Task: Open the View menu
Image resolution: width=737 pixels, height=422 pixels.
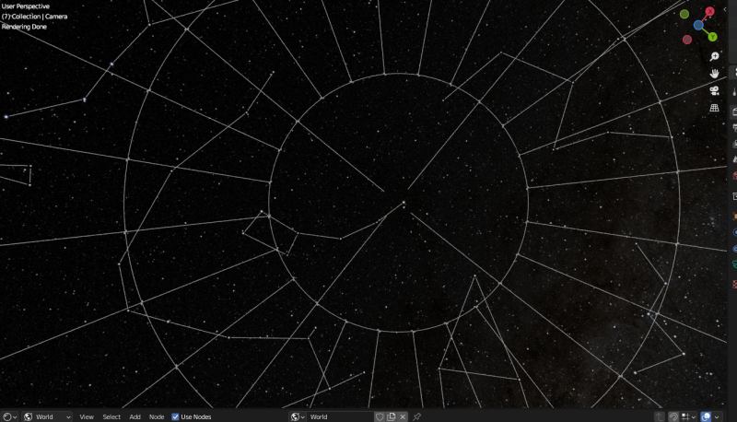Action: (87, 416)
